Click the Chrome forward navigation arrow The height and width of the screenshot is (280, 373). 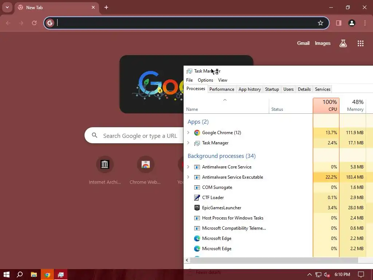[x=21, y=23]
